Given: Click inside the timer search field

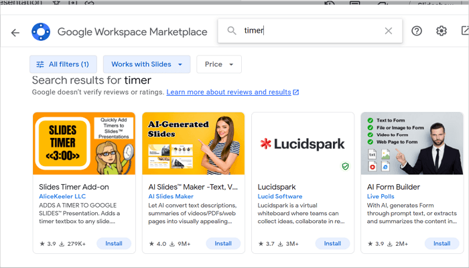Looking at the screenshot, I should (x=310, y=31).
